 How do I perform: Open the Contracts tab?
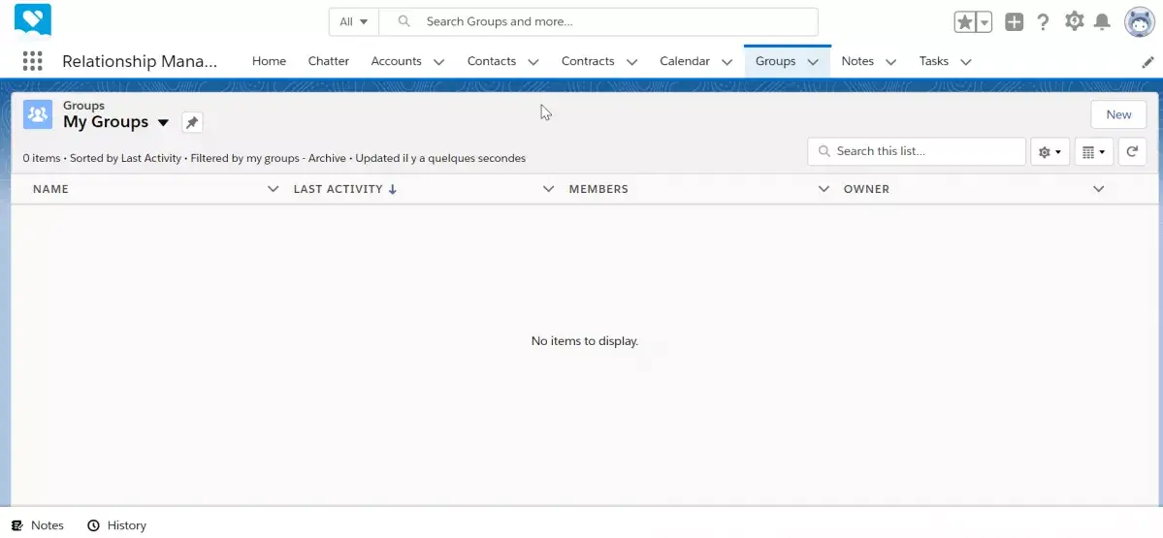pos(588,61)
